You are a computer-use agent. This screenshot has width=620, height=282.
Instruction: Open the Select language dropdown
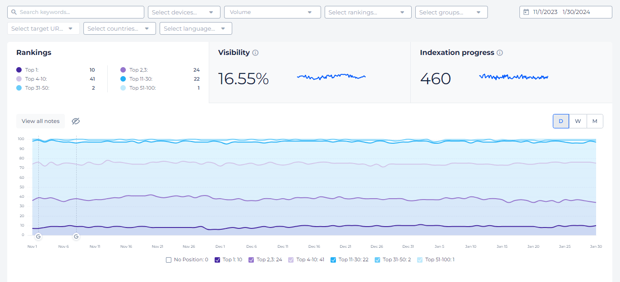(196, 28)
